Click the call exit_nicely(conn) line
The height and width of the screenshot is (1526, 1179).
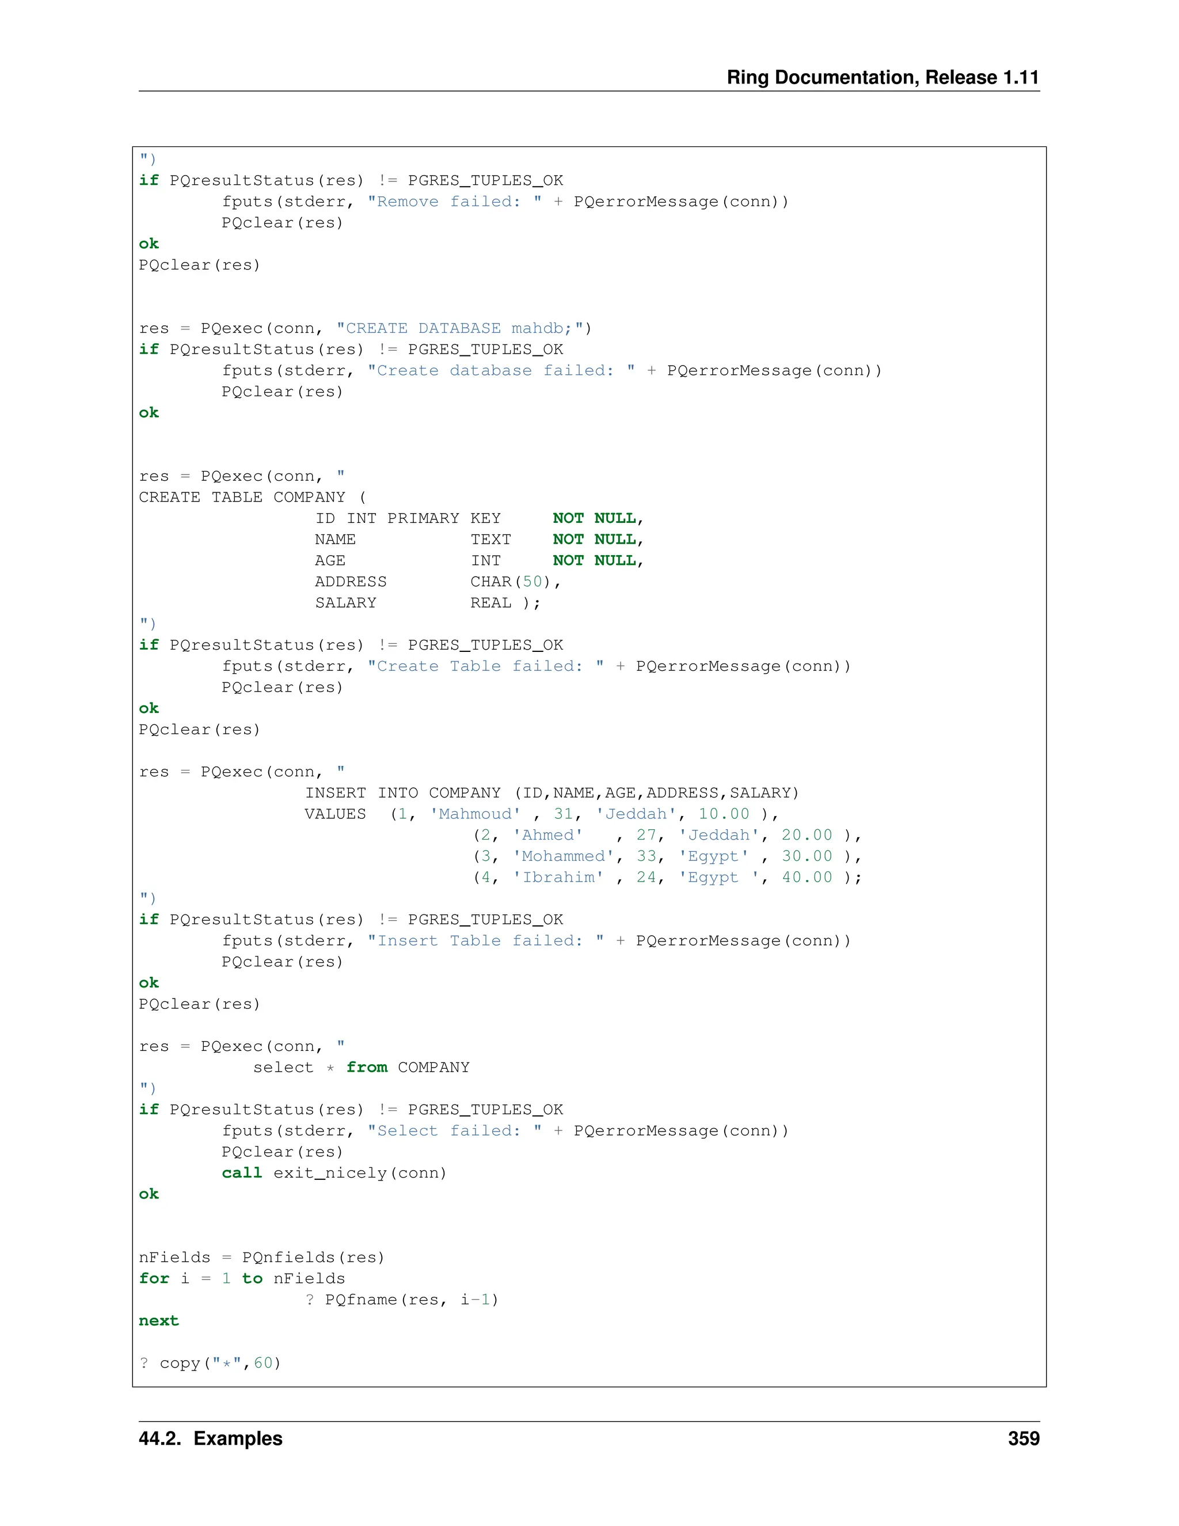pyautogui.click(x=334, y=1173)
